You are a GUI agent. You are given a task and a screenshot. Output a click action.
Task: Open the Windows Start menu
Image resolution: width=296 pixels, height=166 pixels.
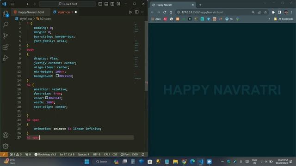[87, 161]
